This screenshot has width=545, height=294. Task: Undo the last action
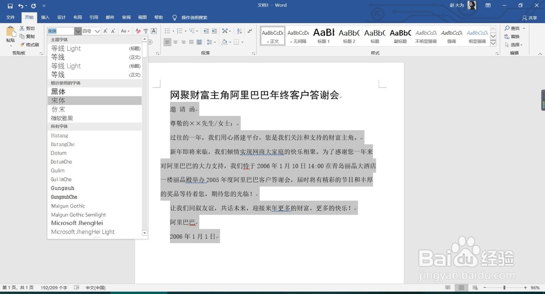tap(21, 6)
